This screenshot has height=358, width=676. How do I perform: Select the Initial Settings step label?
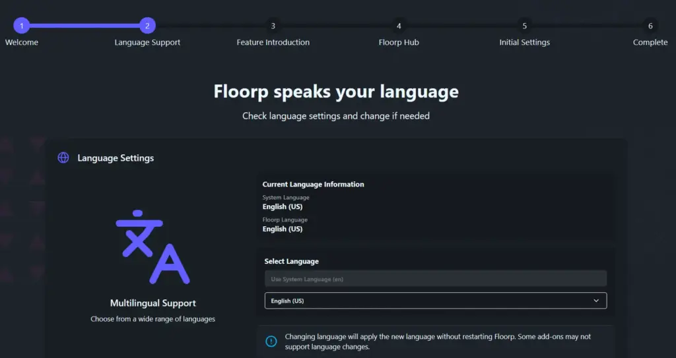[525, 43]
